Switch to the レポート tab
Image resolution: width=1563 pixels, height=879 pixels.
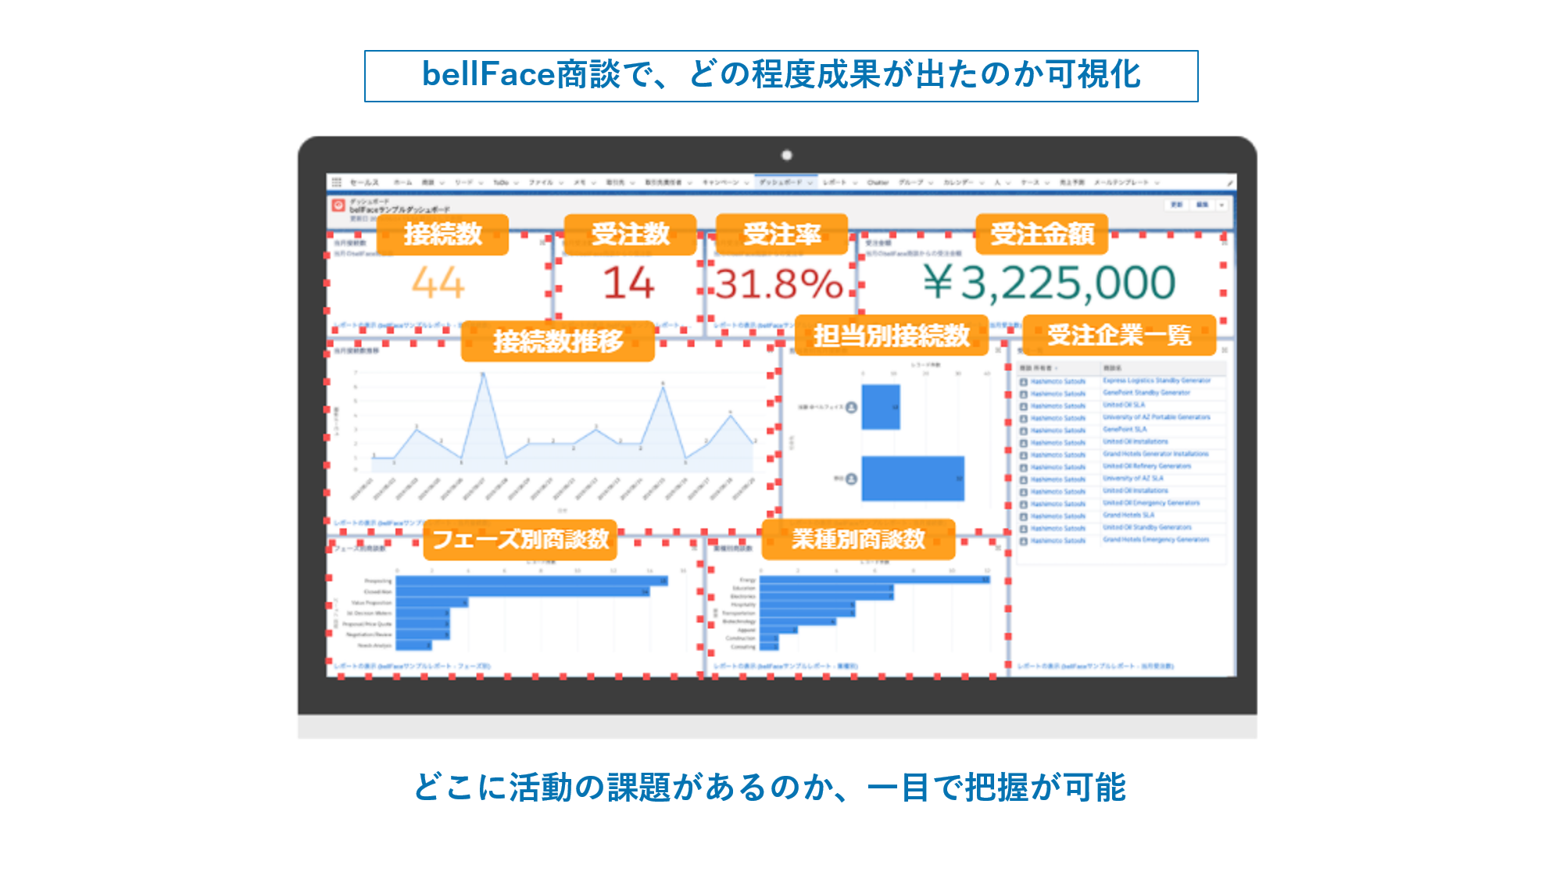coord(834,183)
